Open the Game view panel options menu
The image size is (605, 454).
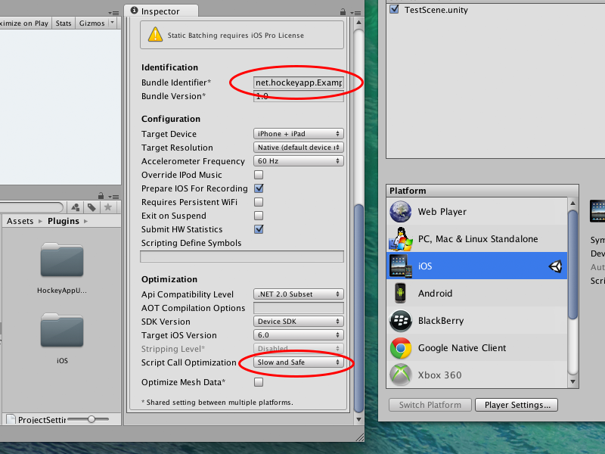(113, 13)
